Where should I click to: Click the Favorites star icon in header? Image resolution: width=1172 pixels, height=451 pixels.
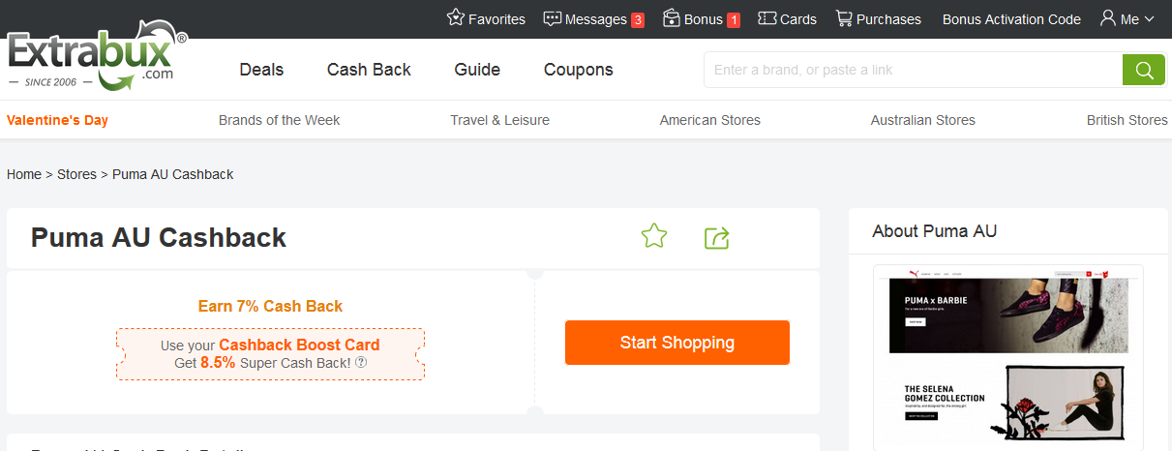tap(456, 18)
